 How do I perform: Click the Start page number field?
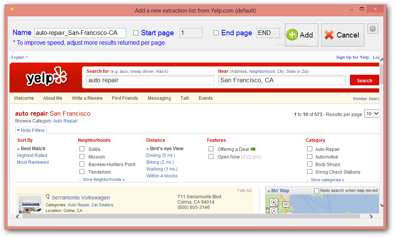pyautogui.click(x=191, y=33)
